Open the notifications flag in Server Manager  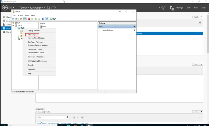point(172,8)
